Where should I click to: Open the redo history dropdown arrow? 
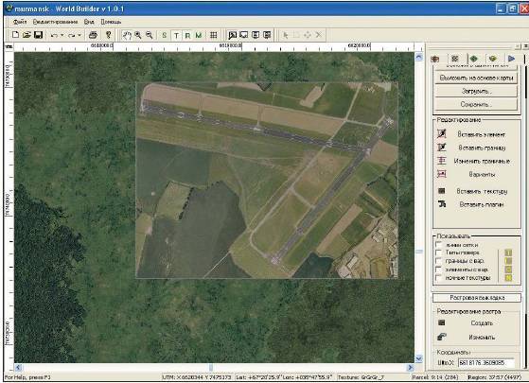pos(79,35)
